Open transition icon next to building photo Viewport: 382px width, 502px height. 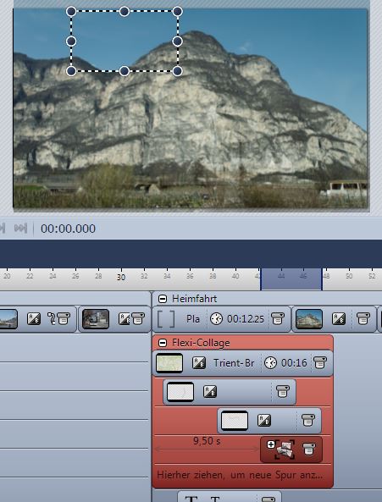tap(339, 319)
